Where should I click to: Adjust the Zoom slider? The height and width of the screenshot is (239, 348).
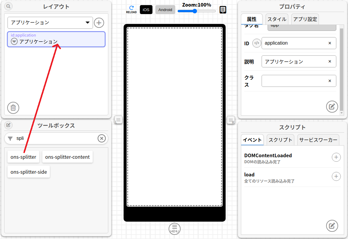tap(195, 11)
